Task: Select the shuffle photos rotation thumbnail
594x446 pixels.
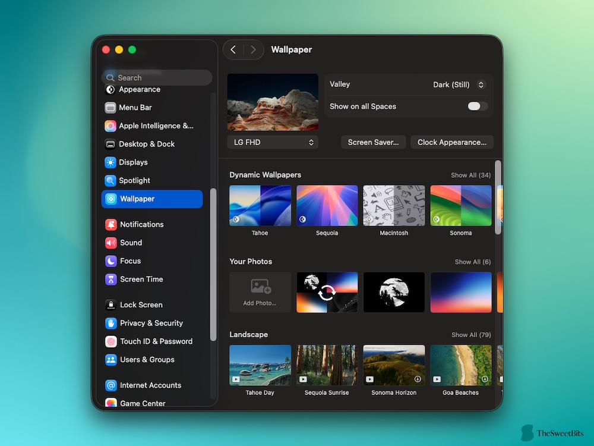Action: click(327, 293)
